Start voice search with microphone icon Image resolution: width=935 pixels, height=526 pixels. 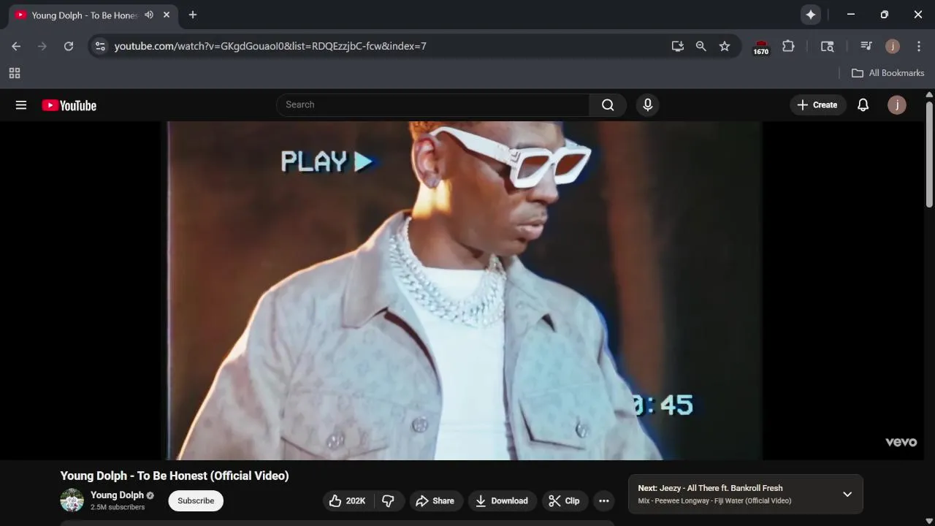(x=647, y=104)
